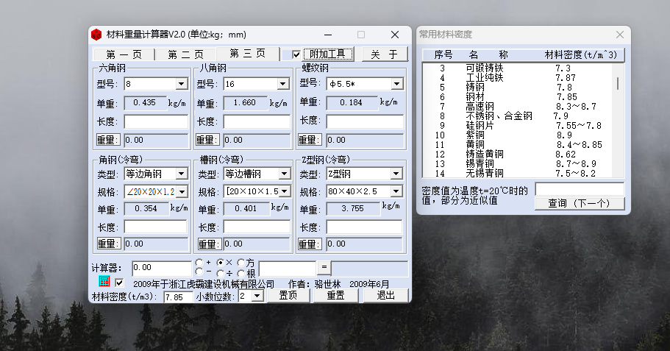Image resolution: width=670 pixels, height=351 pixels.
Task: Click 槽钢(冷弯) 重量 calculate button
Action: coord(210,244)
